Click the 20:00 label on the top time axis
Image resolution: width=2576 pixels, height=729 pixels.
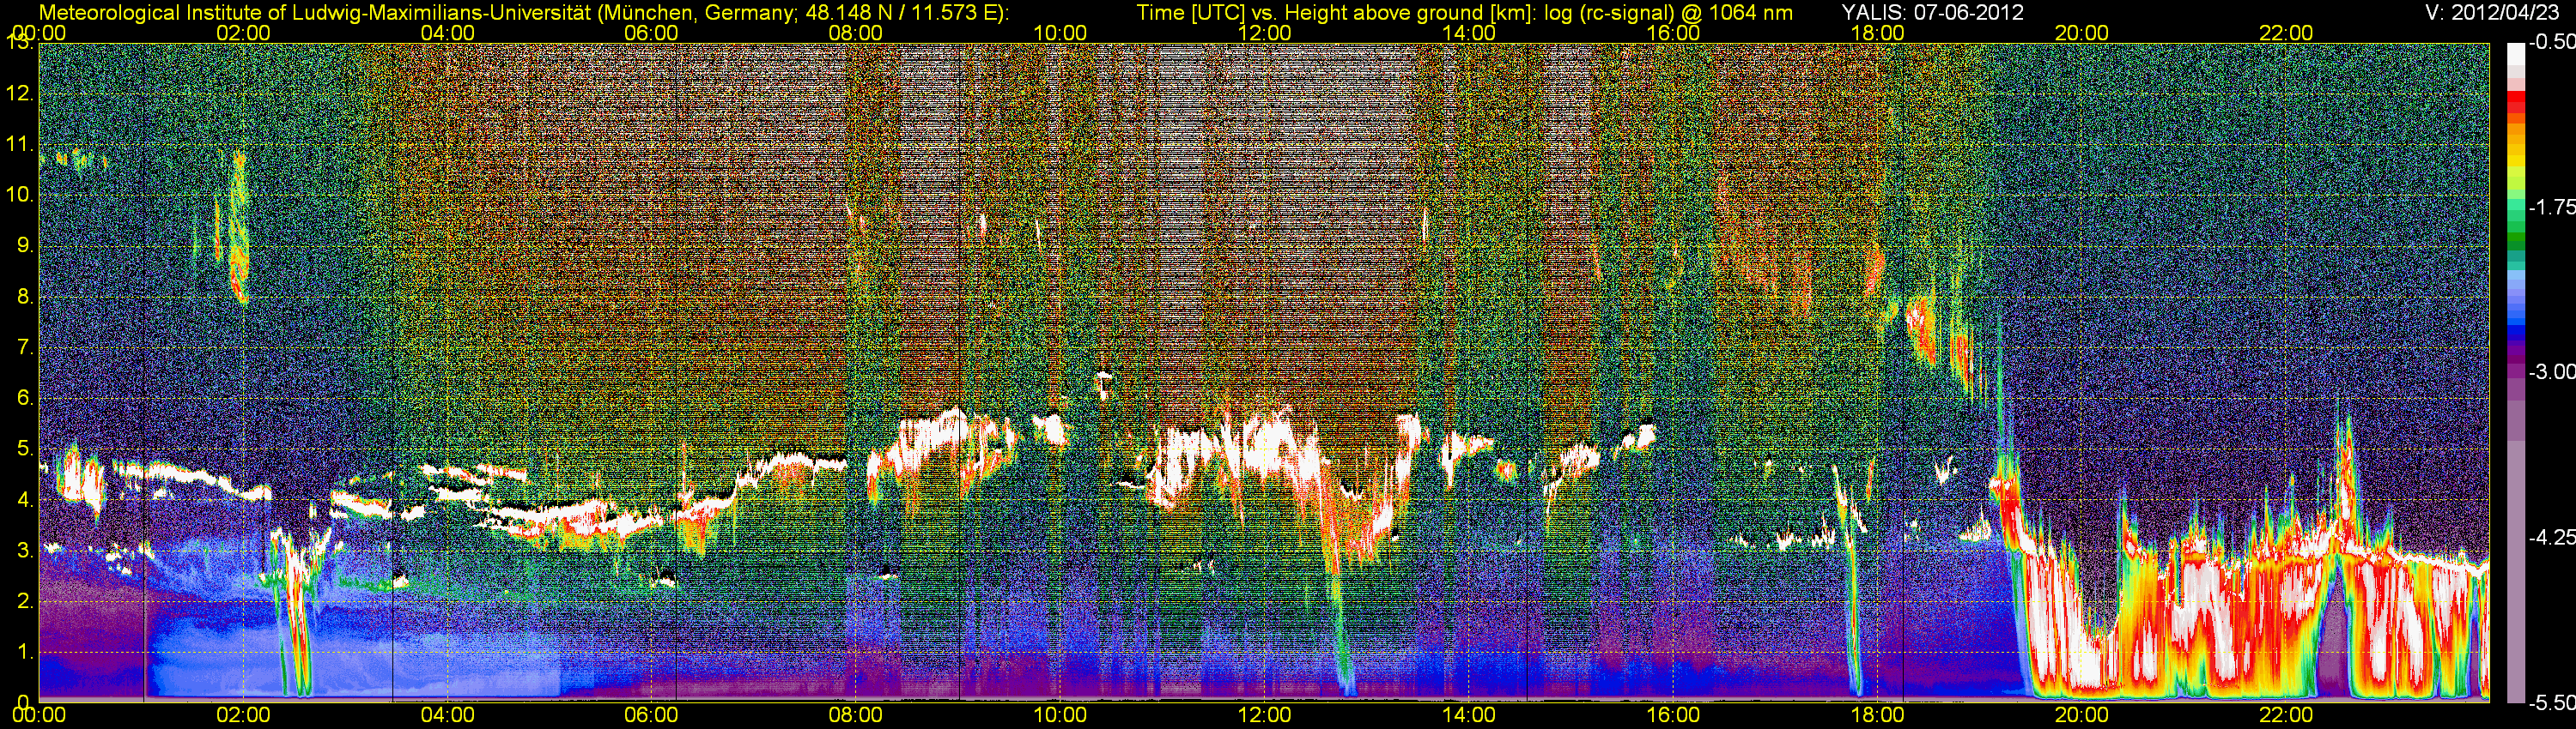tap(2082, 33)
